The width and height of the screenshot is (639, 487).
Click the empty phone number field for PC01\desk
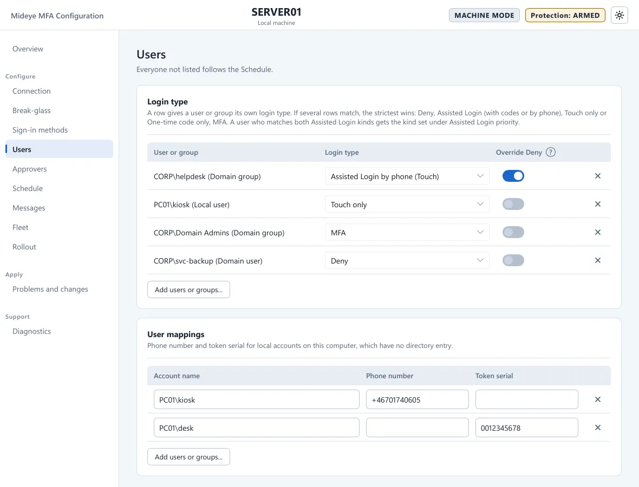[x=418, y=427]
